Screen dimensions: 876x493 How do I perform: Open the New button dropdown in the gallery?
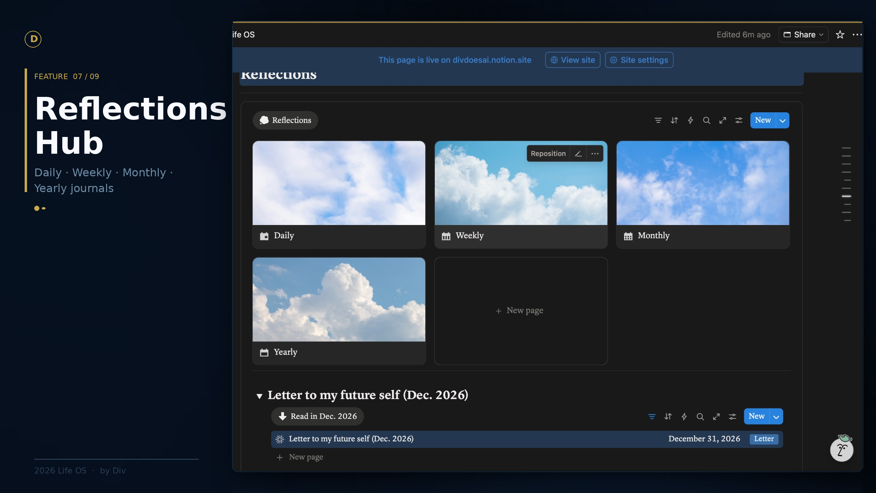click(x=782, y=120)
